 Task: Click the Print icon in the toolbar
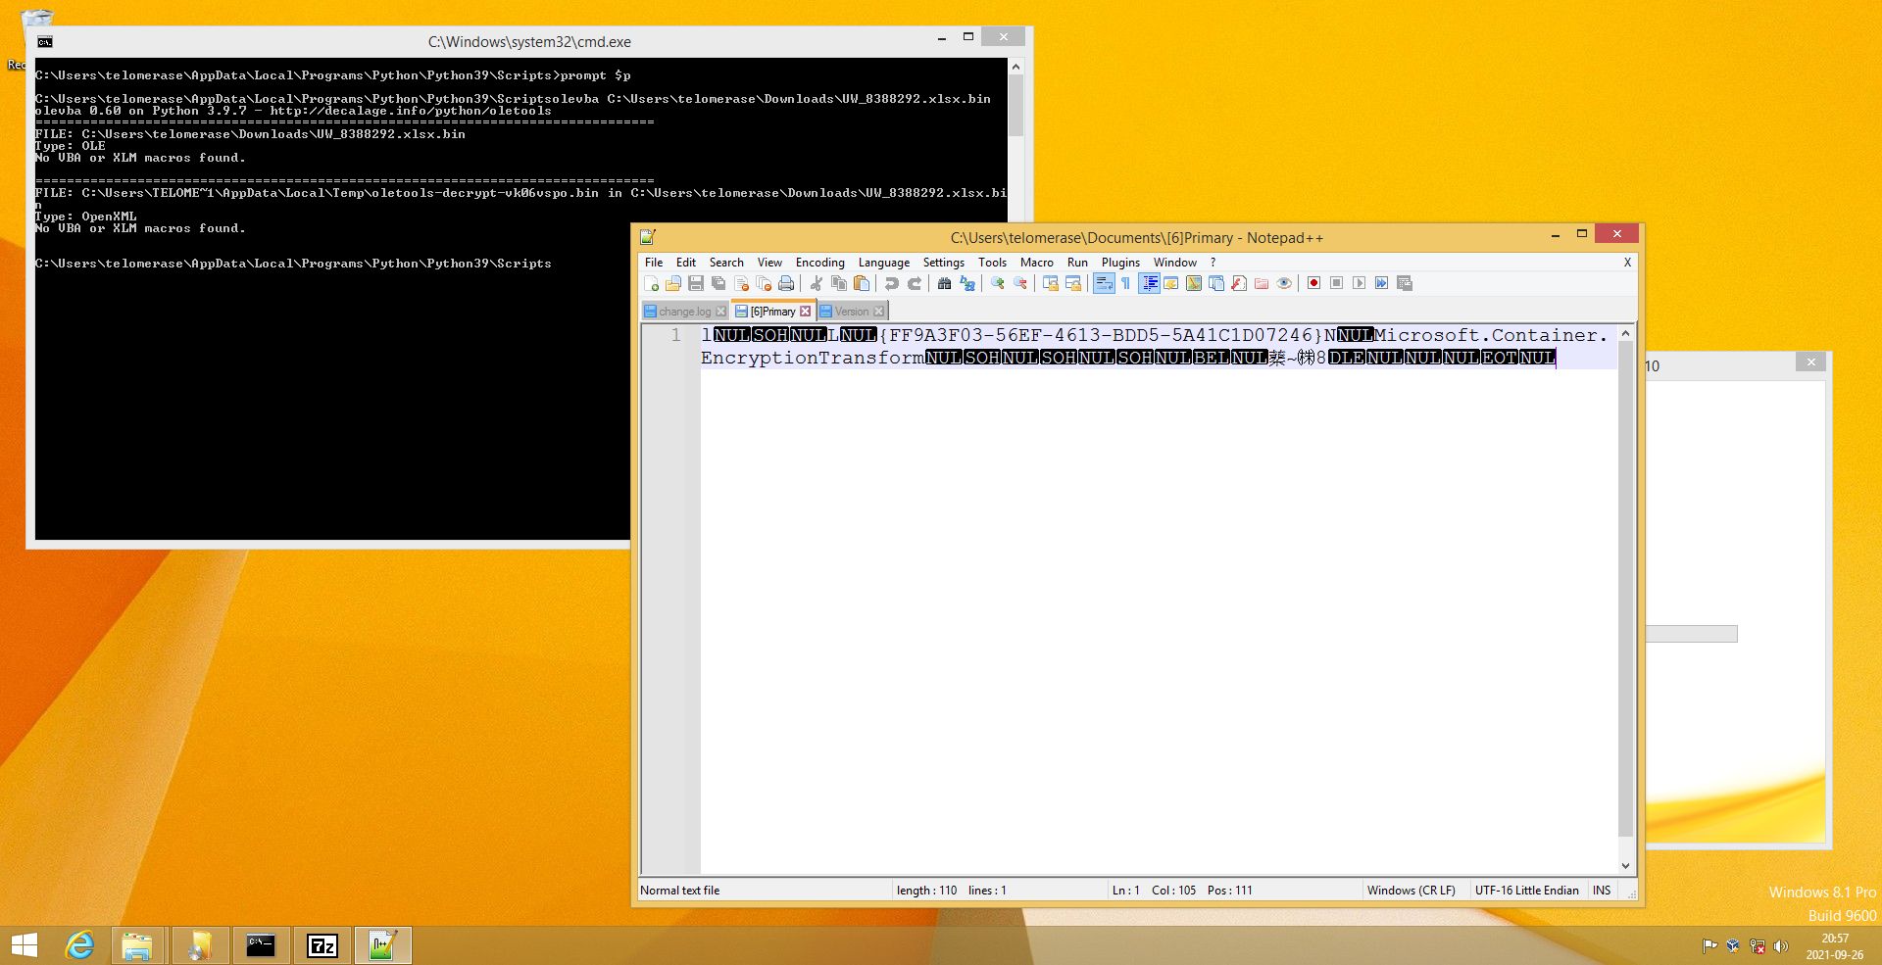(786, 284)
